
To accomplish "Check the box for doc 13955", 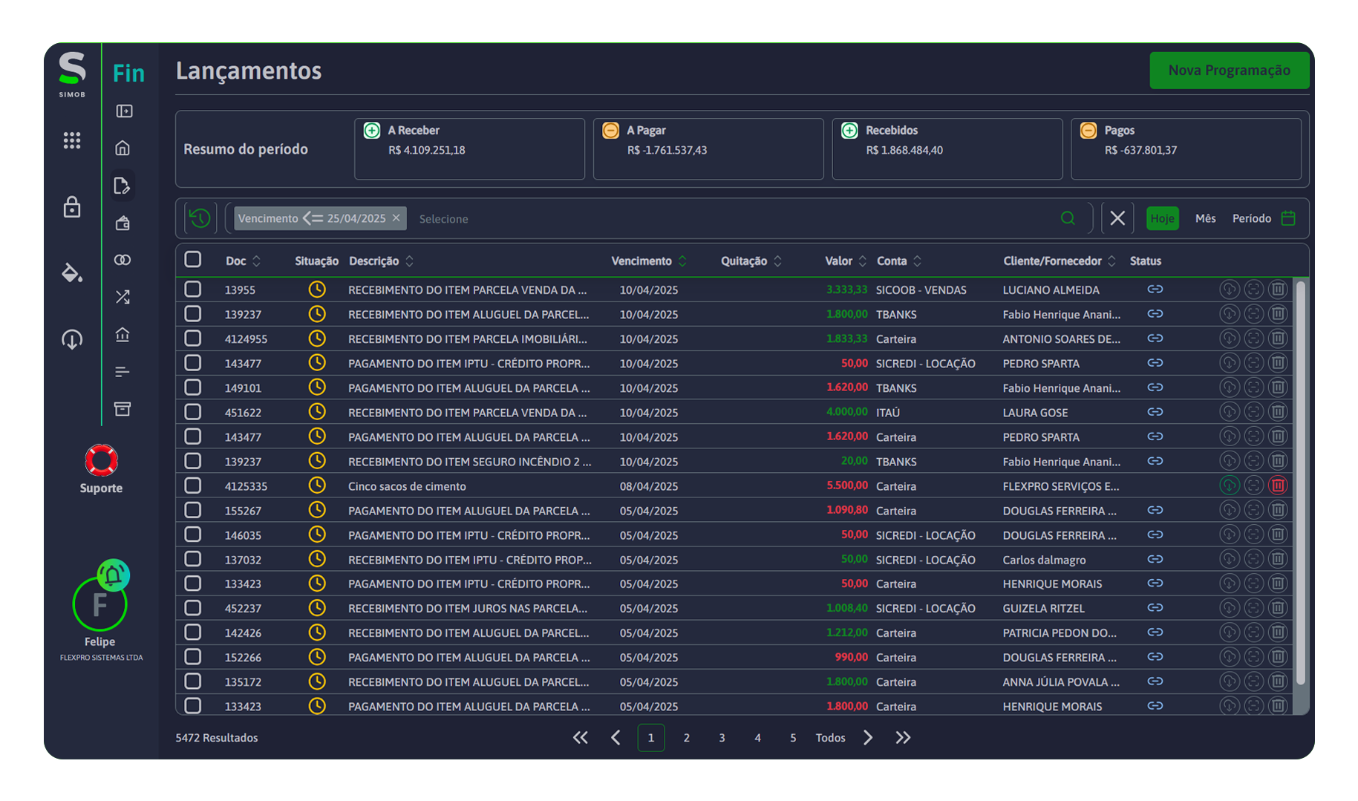I will click(x=193, y=289).
